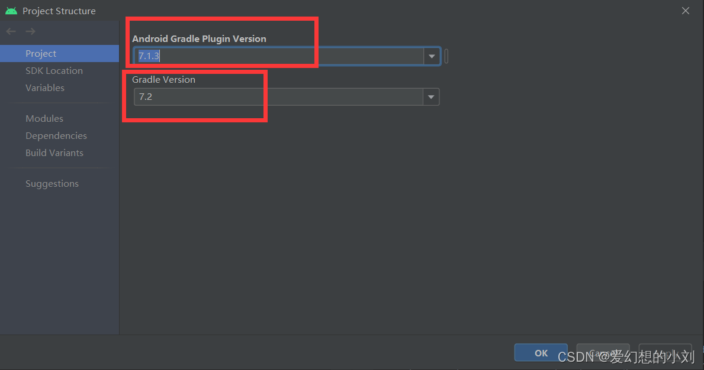Screen dimensions: 704x370
Task: Open the Suggestions section
Action: tap(52, 184)
